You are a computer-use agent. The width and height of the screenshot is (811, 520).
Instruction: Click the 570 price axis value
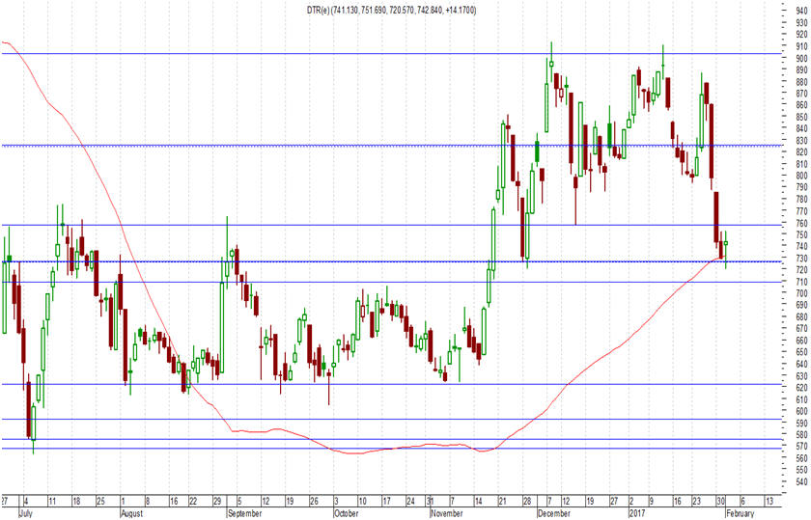(801, 447)
